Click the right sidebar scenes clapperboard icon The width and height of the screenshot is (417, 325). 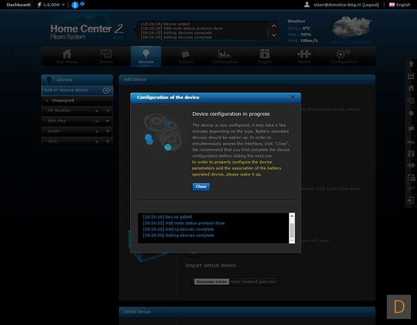click(411, 128)
